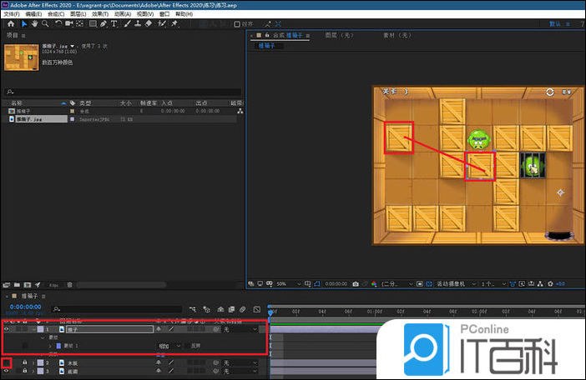This screenshot has height=380, width=586.
Task: Select the Zoom magnifier tool
Action: 44,23
